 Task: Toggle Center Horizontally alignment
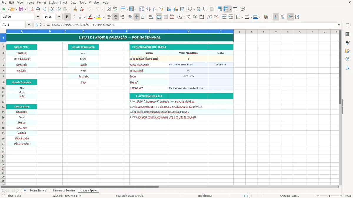[116, 17]
